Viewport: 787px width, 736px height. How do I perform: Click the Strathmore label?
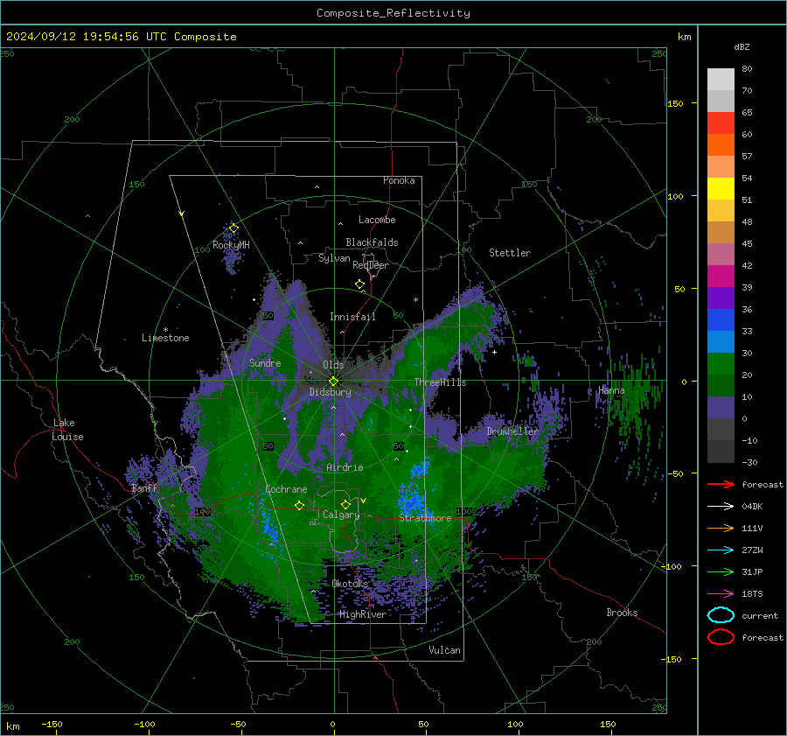(425, 518)
